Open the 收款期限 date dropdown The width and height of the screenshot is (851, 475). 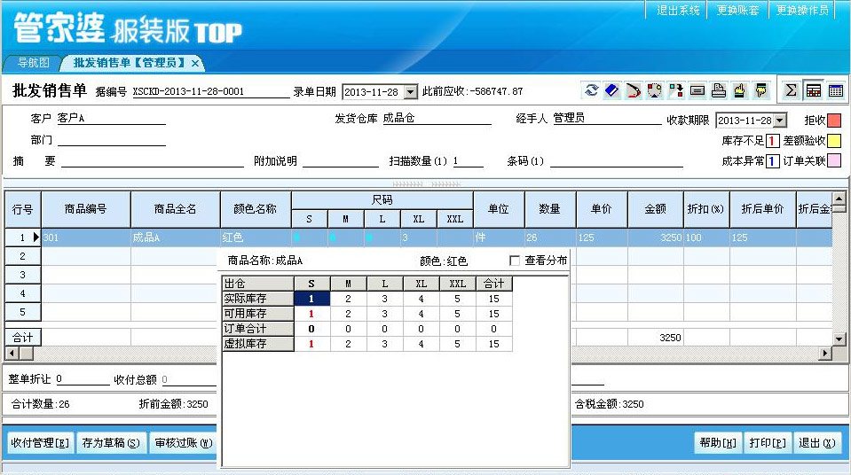click(x=779, y=121)
